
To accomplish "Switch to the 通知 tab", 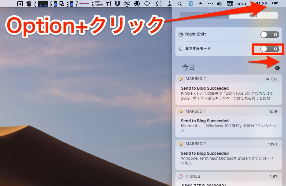I will tap(253, 16).
